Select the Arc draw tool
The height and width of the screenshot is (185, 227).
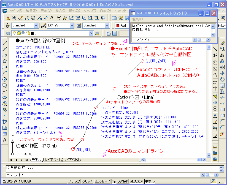coord(5,73)
